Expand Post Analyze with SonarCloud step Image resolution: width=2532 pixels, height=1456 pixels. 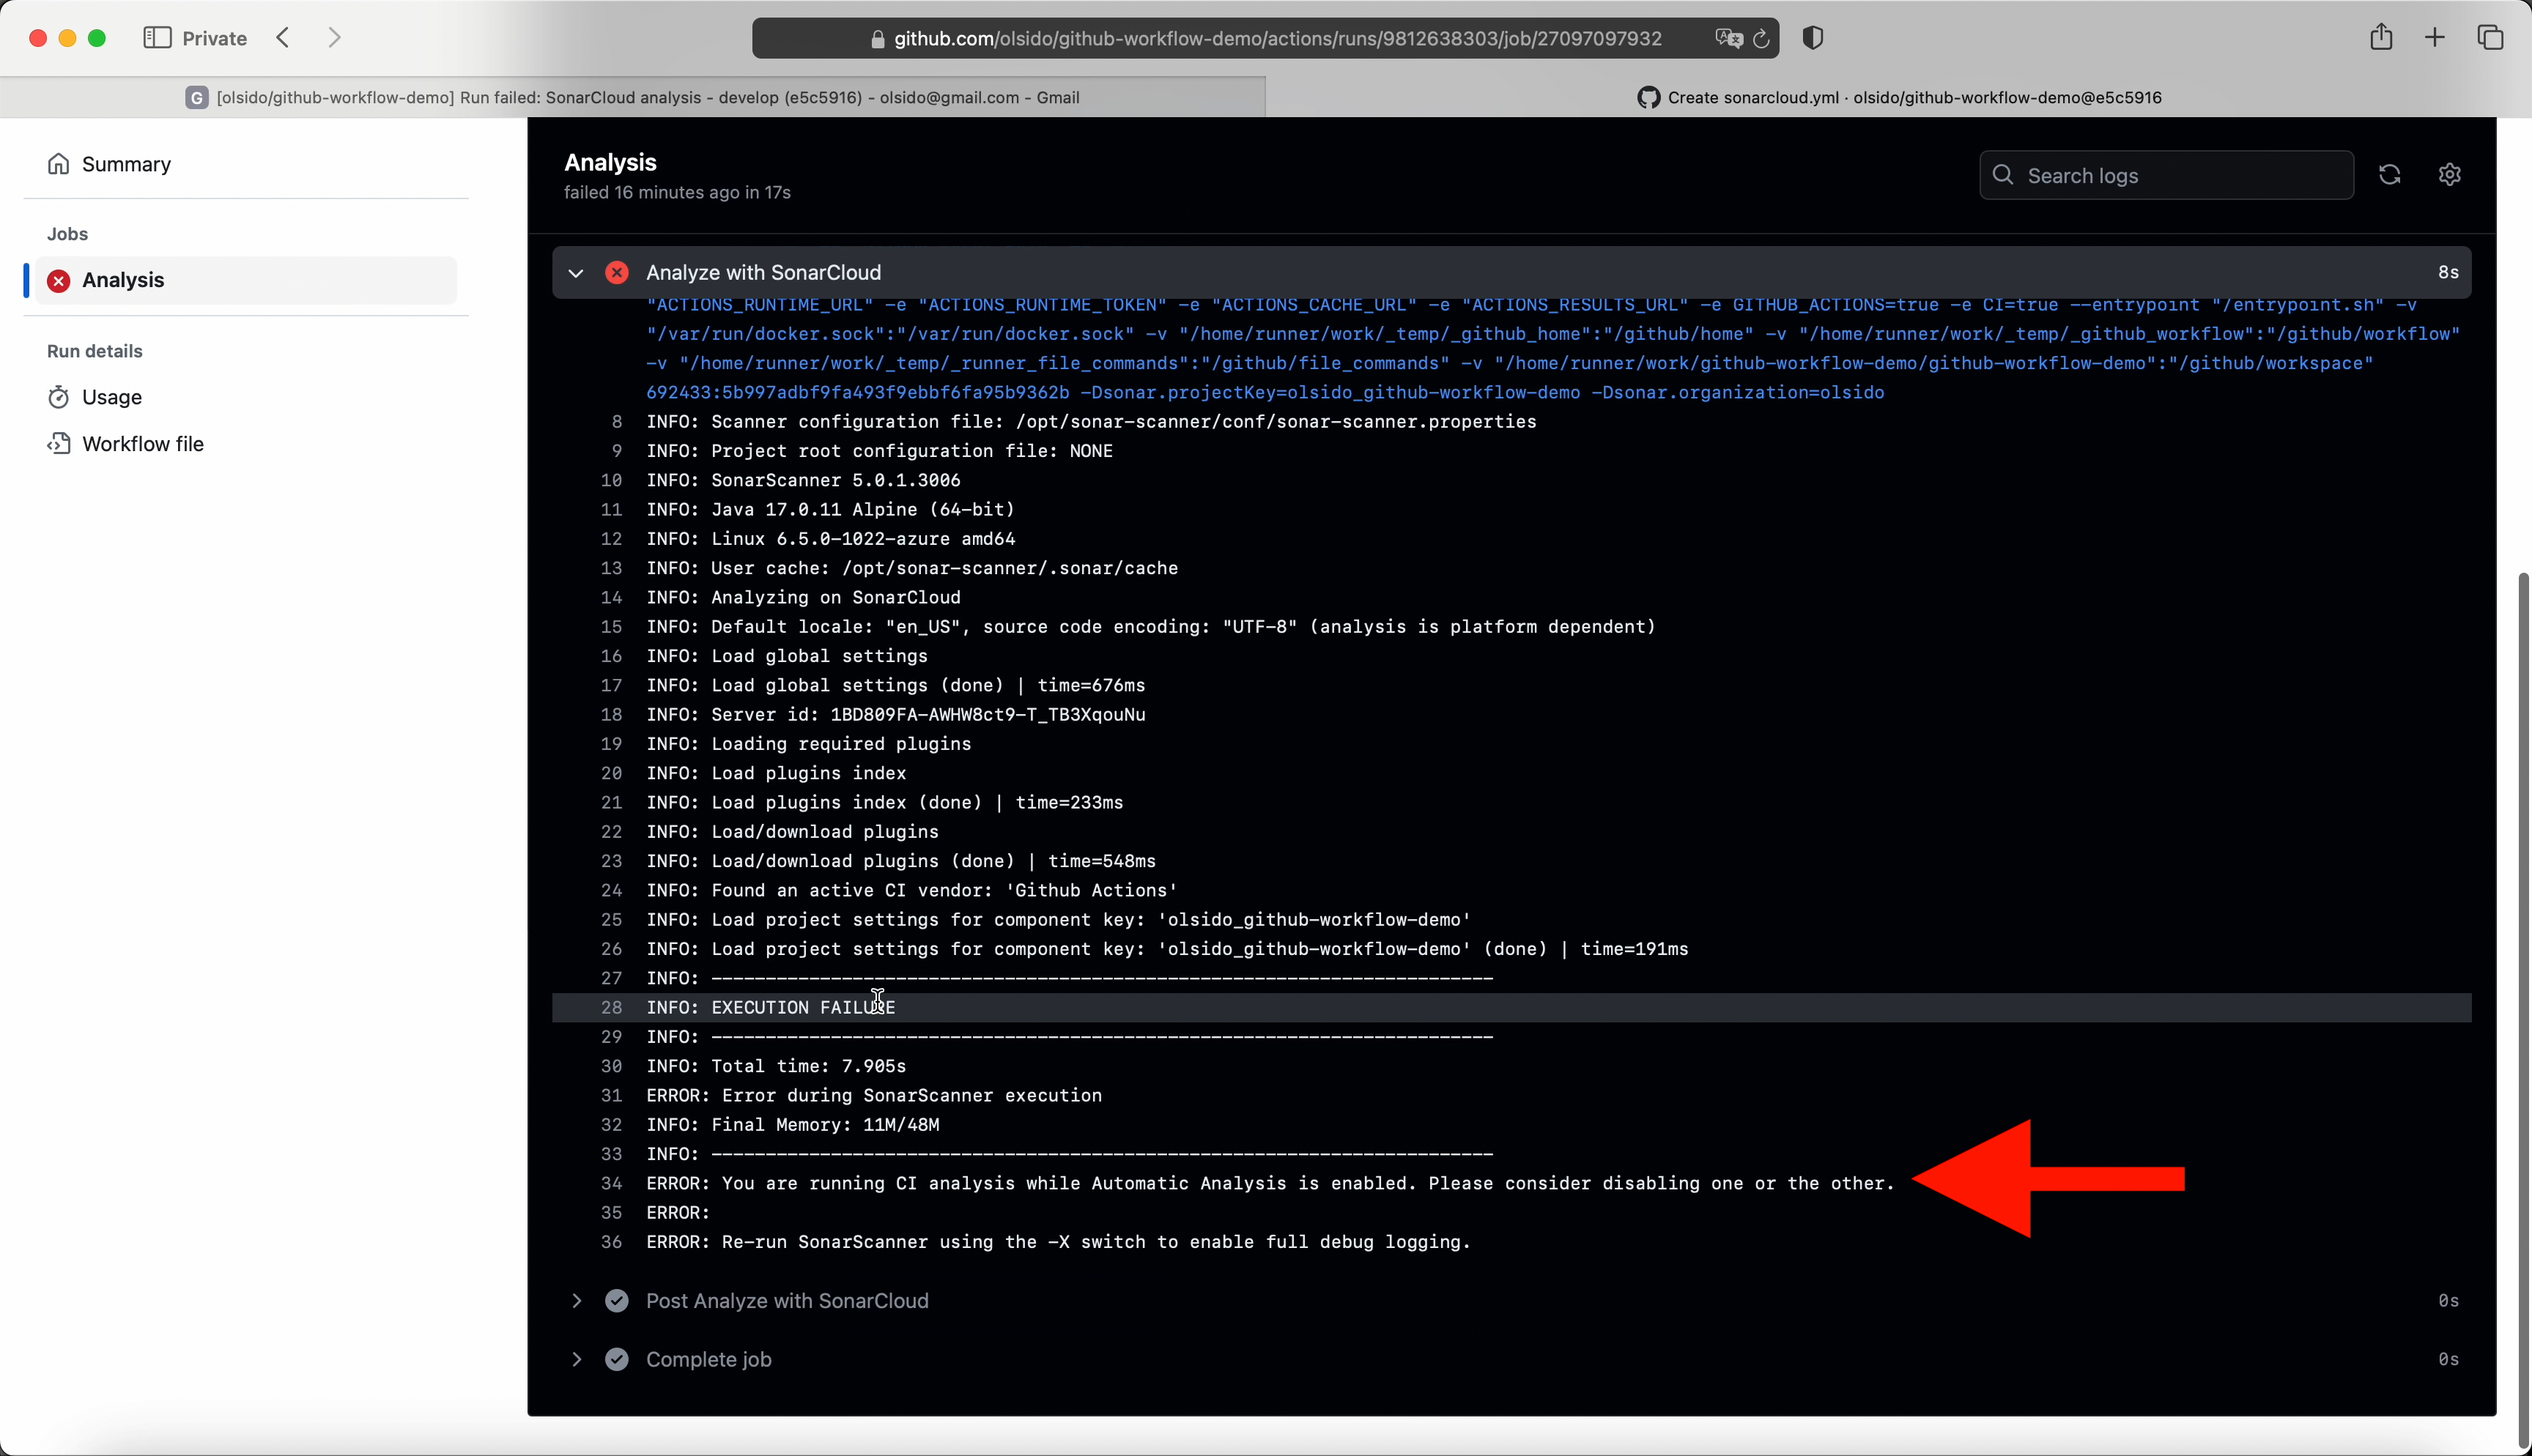click(576, 1301)
